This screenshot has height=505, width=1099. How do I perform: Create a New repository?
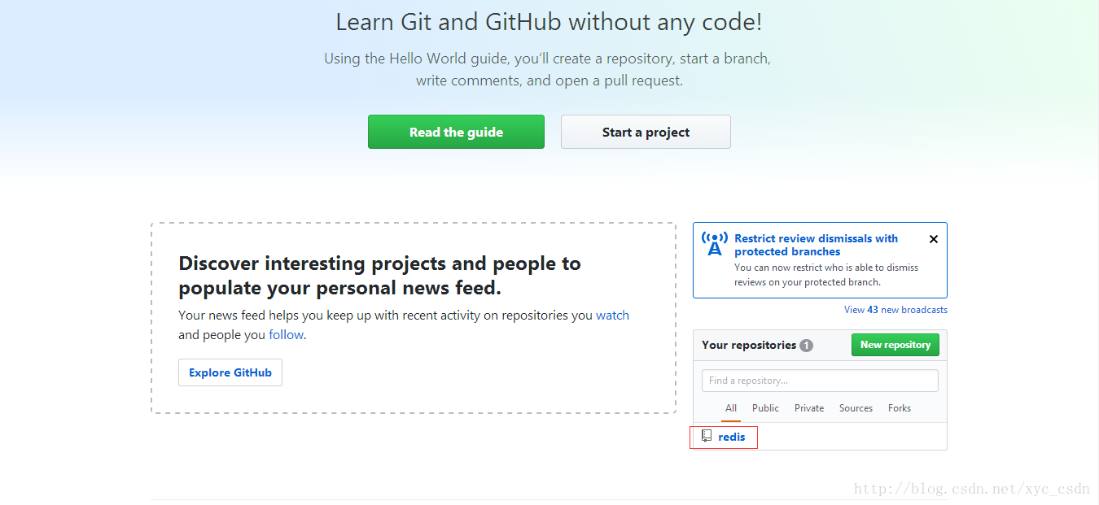pyautogui.click(x=895, y=345)
